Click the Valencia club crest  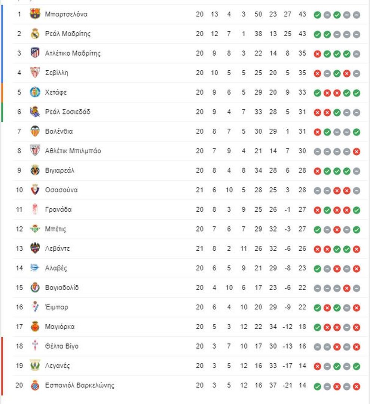coord(35,131)
